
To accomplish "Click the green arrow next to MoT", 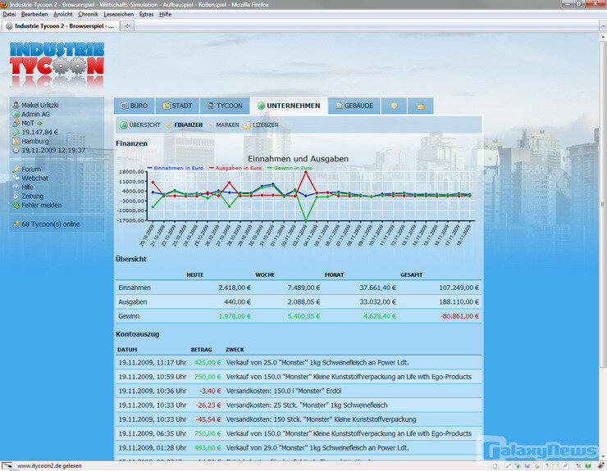I will pos(39,124).
